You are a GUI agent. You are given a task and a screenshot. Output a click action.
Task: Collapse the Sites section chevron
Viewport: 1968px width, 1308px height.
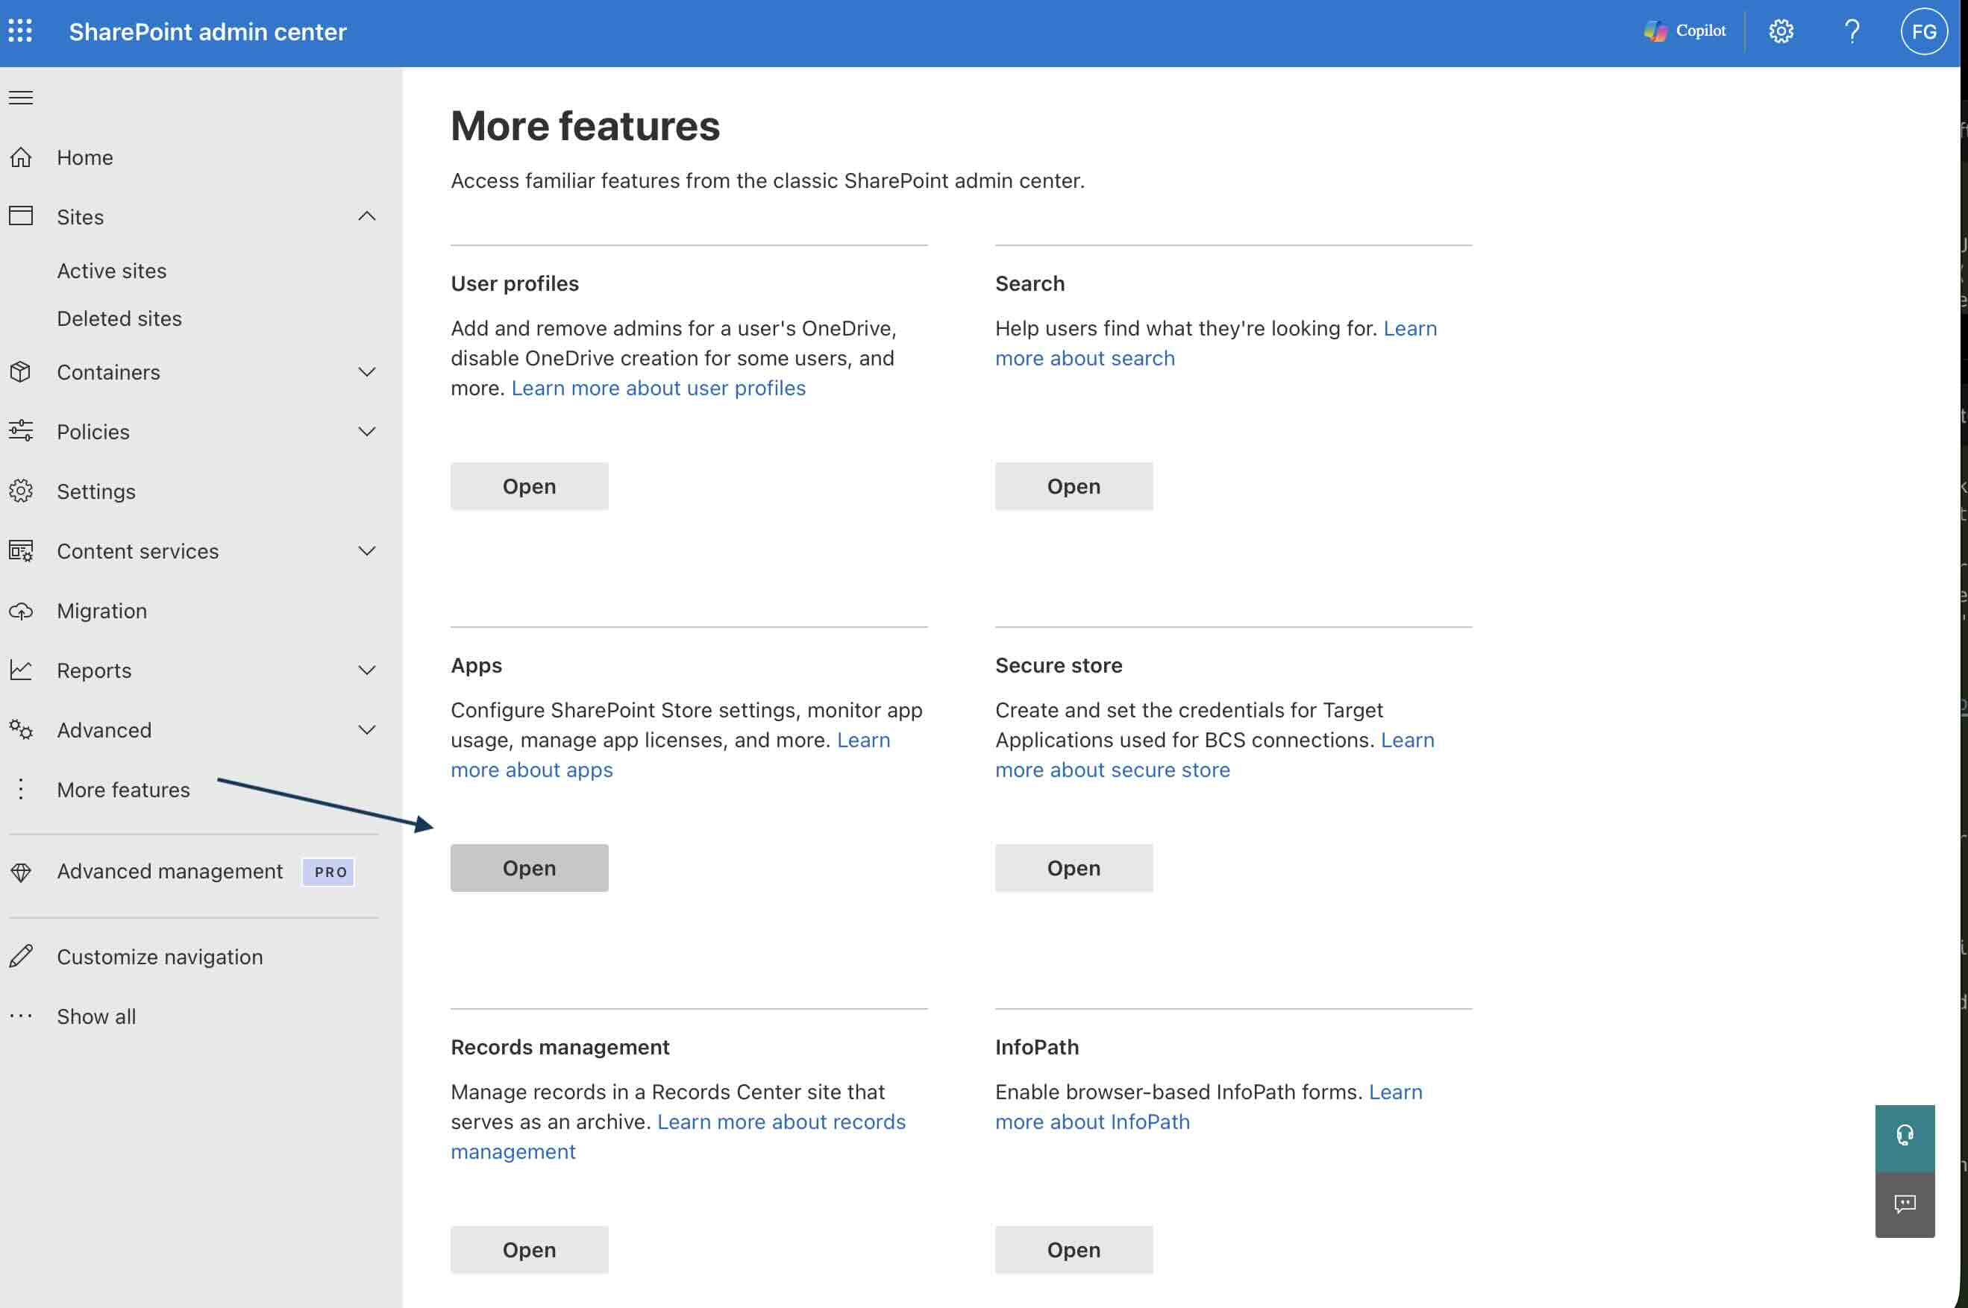pyautogui.click(x=367, y=216)
